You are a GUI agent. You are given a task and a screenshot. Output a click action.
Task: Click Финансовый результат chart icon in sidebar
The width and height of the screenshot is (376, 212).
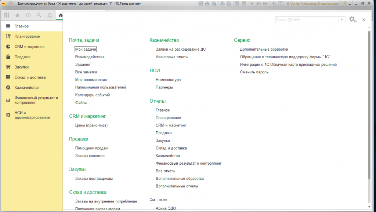click(x=8, y=100)
